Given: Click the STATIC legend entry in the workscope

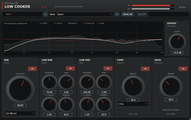Looking at the screenshot, I should coord(58,23).
